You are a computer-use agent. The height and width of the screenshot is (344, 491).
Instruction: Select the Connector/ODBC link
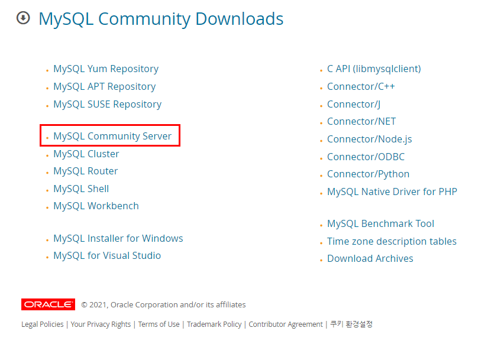(x=366, y=157)
